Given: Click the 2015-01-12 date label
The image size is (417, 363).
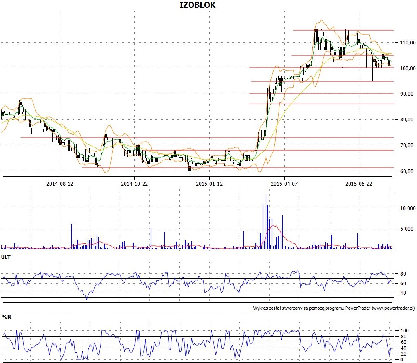Looking at the screenshot, I should 209,184.
